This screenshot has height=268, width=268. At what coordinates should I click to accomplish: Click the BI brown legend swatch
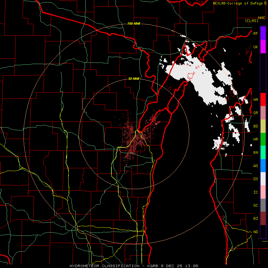pyautogui.click(x=263, y=219)
